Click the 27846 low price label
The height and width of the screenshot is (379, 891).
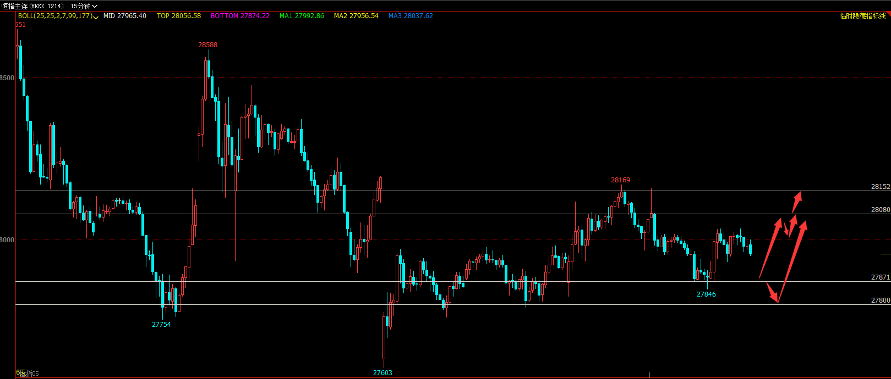tap(706, 294)
